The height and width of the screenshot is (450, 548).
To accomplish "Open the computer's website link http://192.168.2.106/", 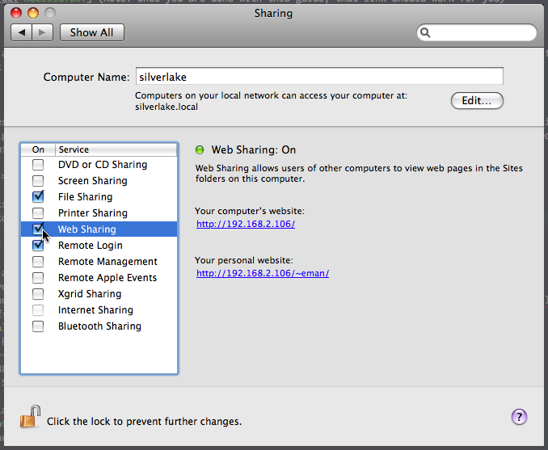I will [246, 224].
